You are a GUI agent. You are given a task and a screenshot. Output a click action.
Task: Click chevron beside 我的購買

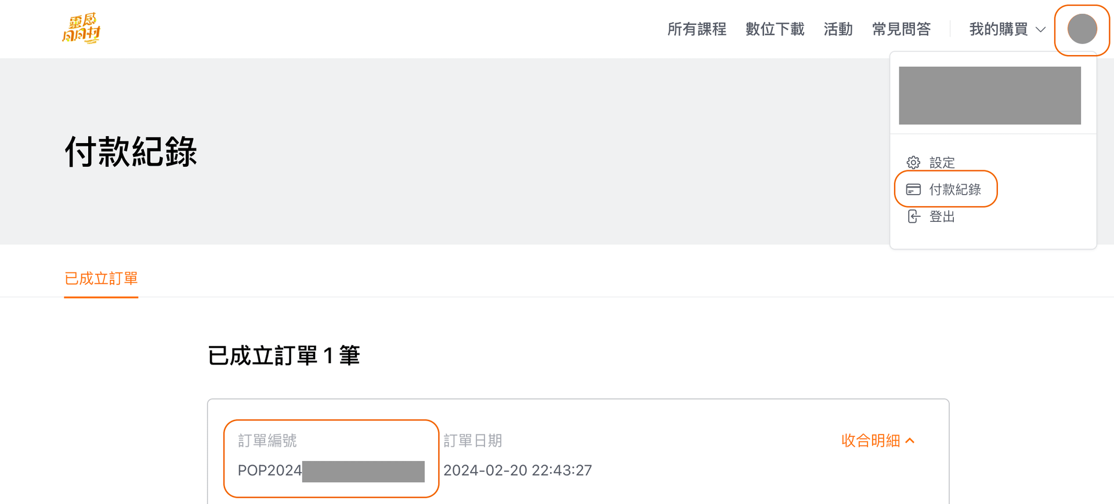[1041, 30]
